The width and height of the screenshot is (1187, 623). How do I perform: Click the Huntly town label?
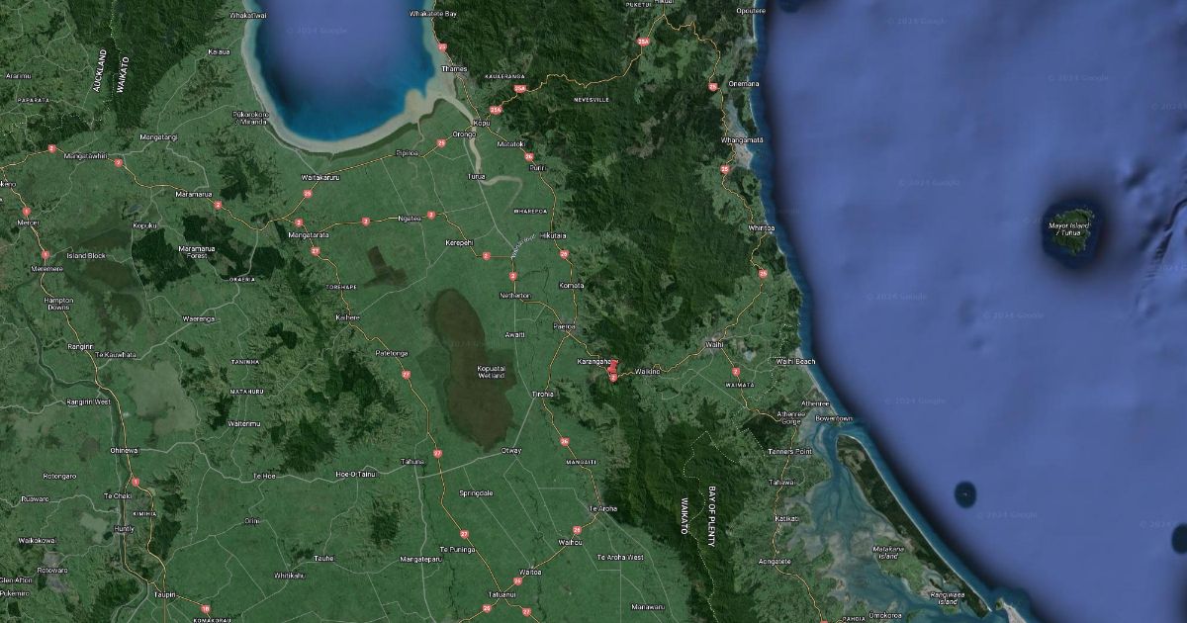125,529
